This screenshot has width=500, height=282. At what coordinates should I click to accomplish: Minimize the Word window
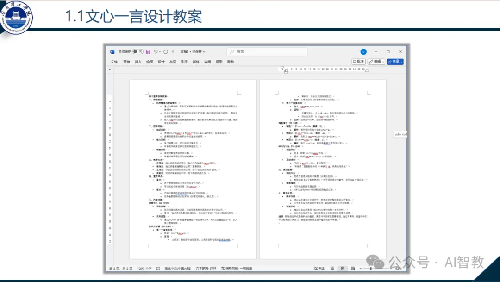pyautogui.click(x=375, y=52)
